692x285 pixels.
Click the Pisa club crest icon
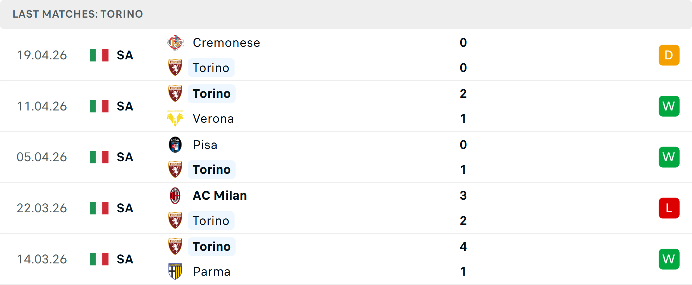[x=175, y=145]
